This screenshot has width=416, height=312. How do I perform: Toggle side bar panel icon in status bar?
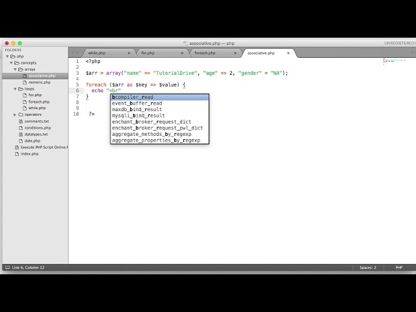click(x=7, y=267)
